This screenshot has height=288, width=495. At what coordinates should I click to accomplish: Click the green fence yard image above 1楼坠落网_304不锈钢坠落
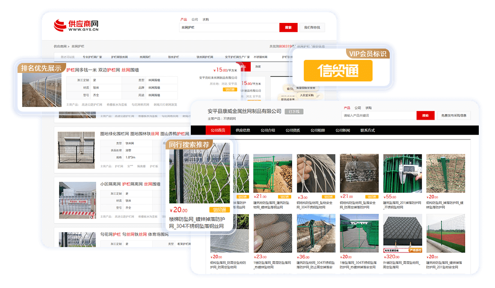359,234
